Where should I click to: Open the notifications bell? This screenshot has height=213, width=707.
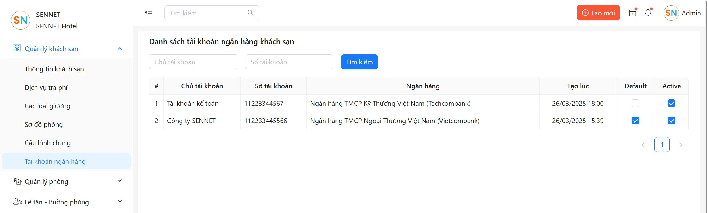648,13
